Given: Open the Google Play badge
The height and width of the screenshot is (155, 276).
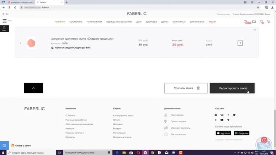Looking at the screenshot, I should pyautogui.click(x=241, y=133).
